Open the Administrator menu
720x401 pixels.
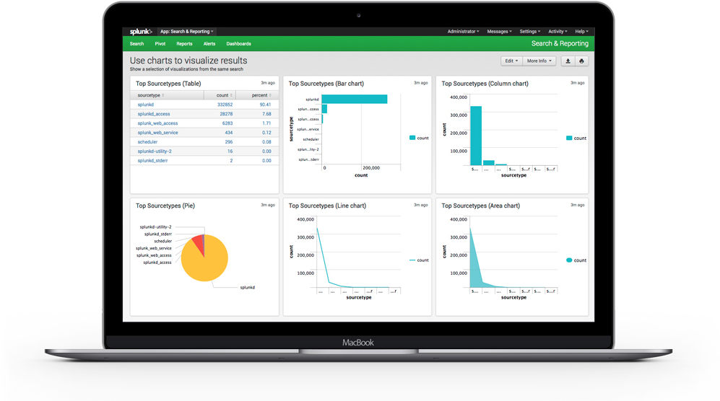tap(464, 32)
